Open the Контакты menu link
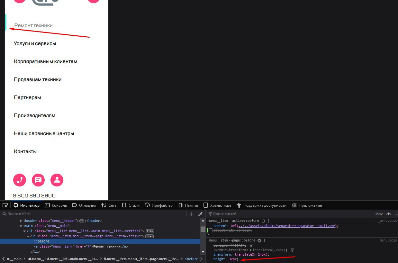 click(x=25, y=151)
